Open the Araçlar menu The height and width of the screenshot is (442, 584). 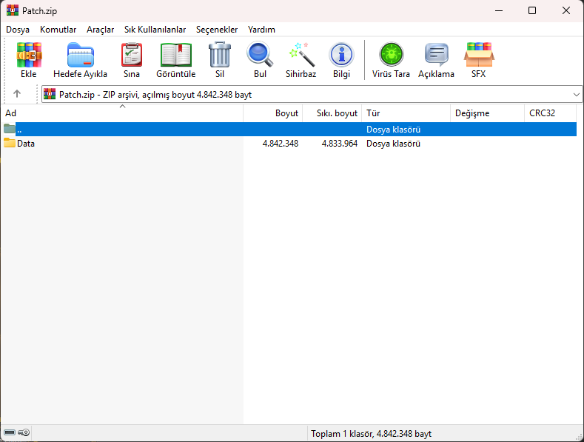100,30
